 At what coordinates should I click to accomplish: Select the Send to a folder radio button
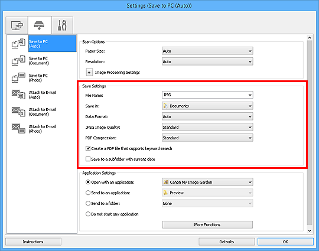88,203
